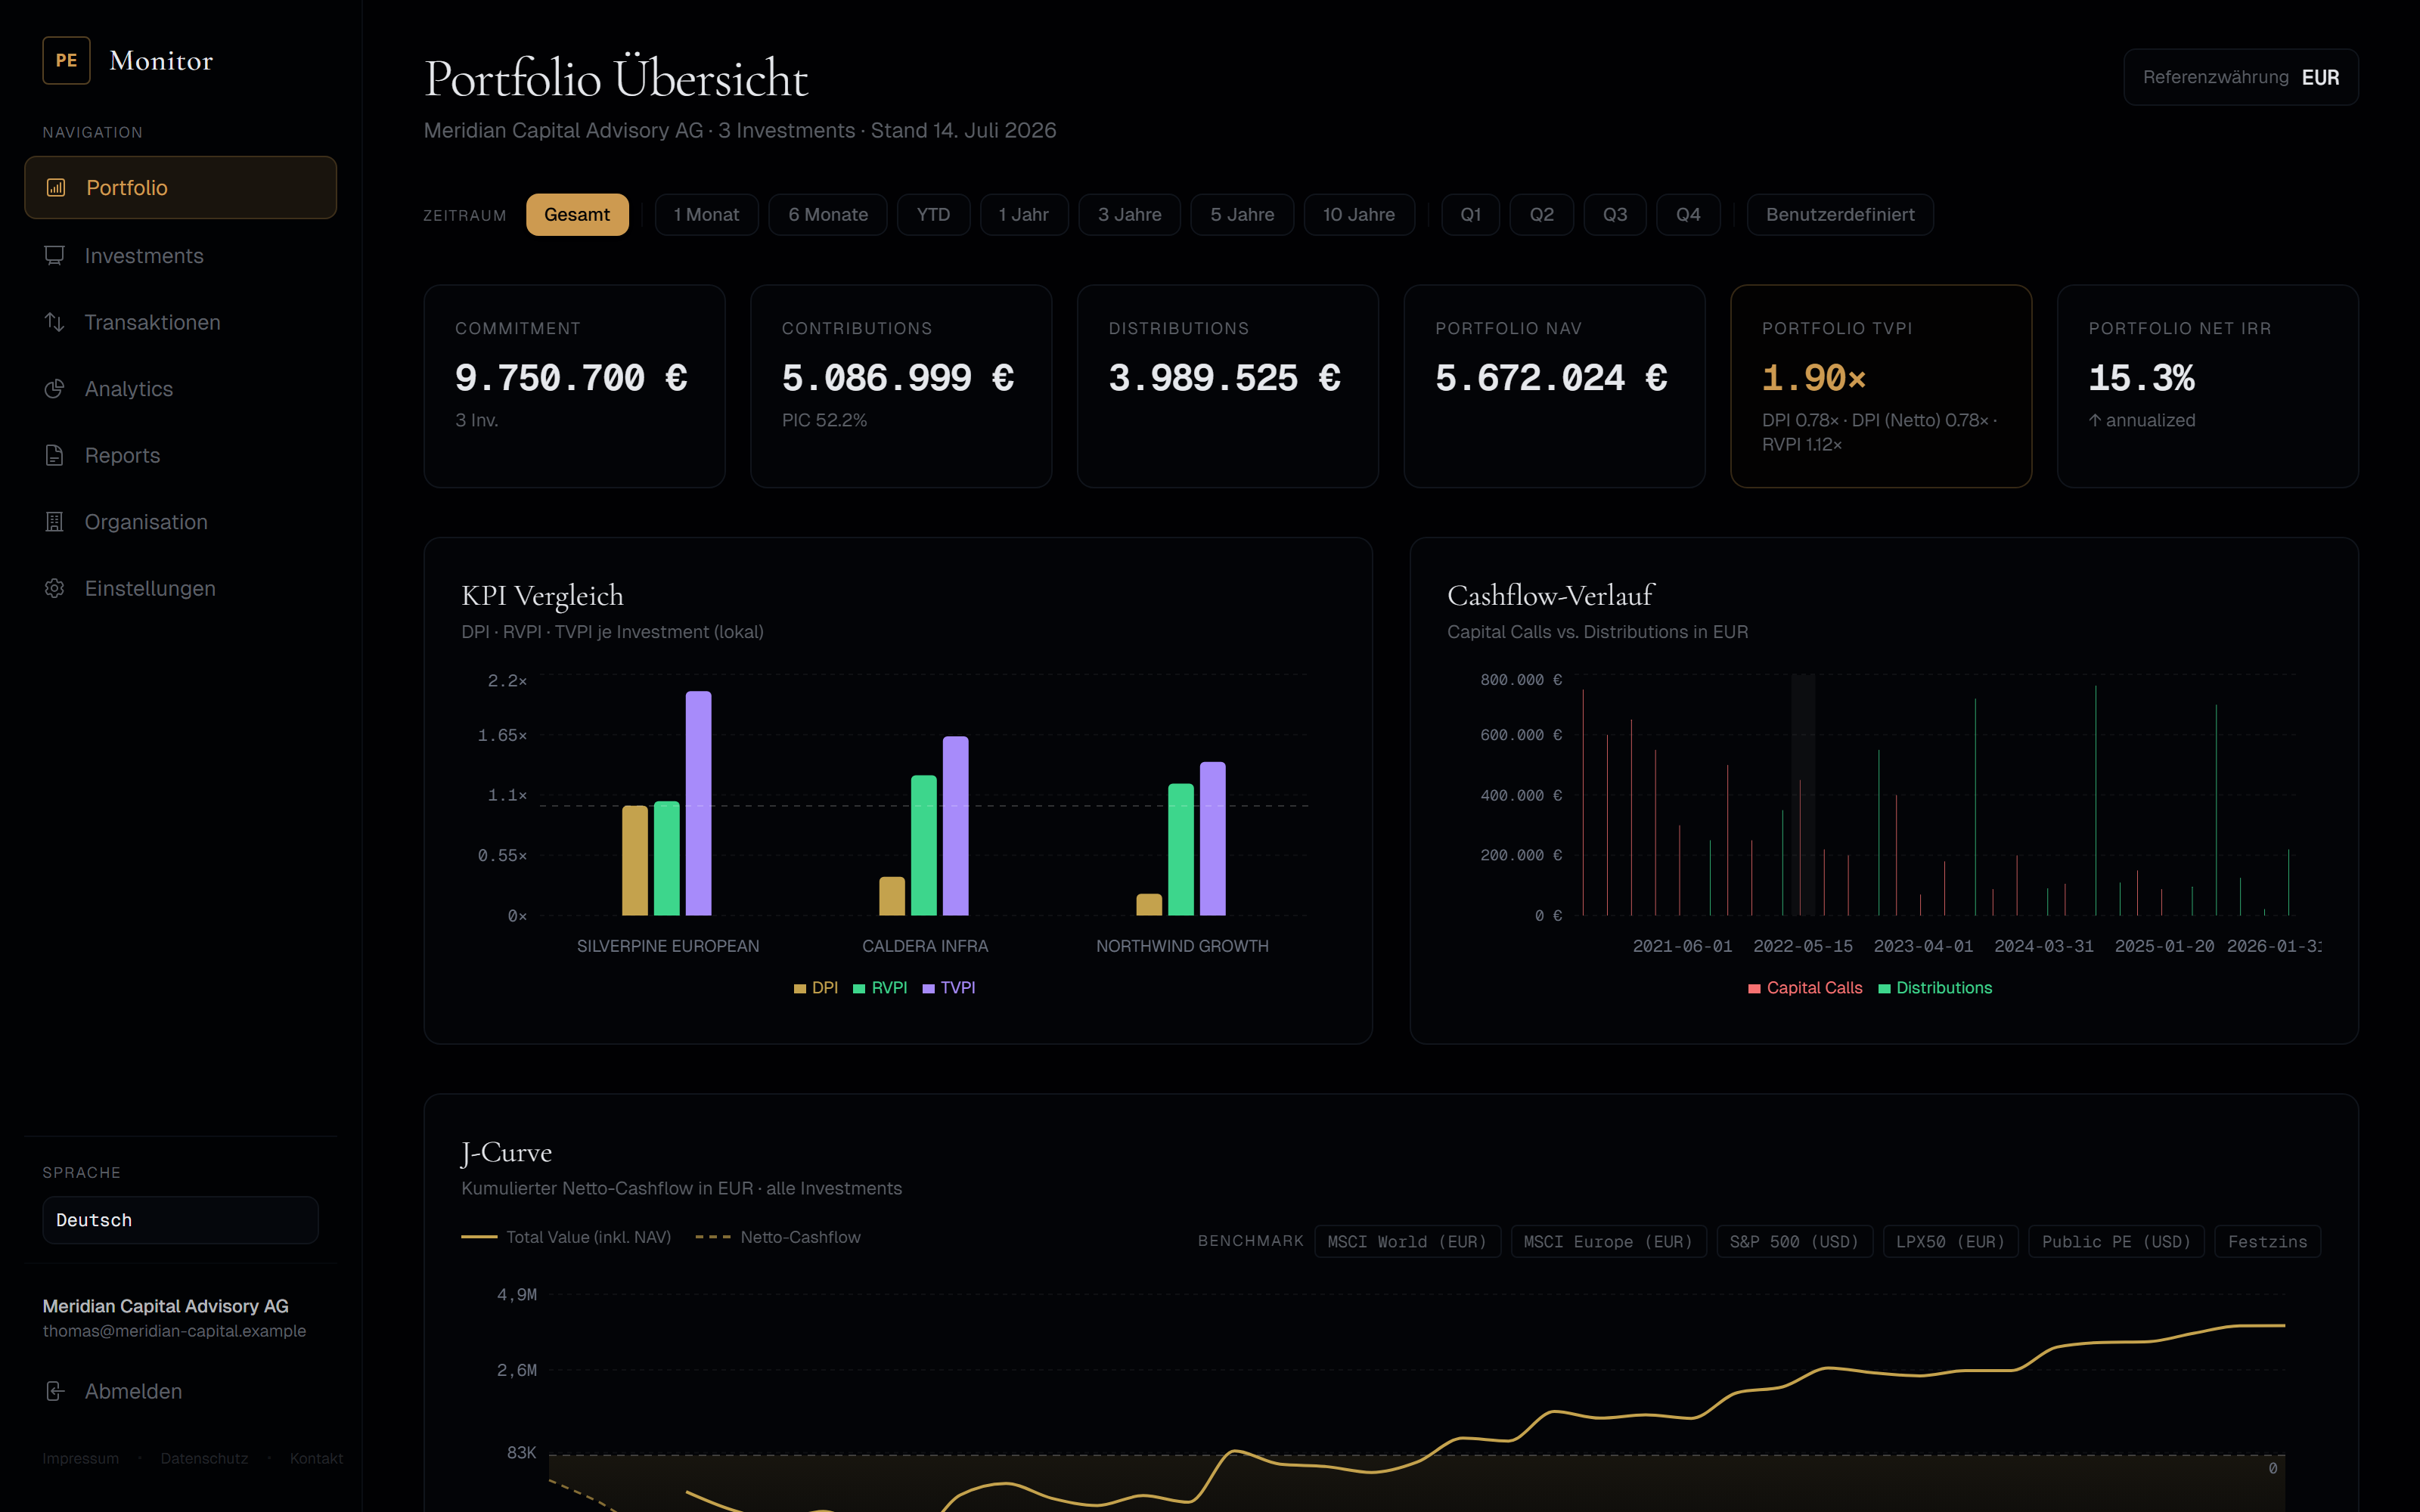Toggle TVPI series in KPI legend
The height and width of the screenshot is (1512, 2420).
coord(949,987)
